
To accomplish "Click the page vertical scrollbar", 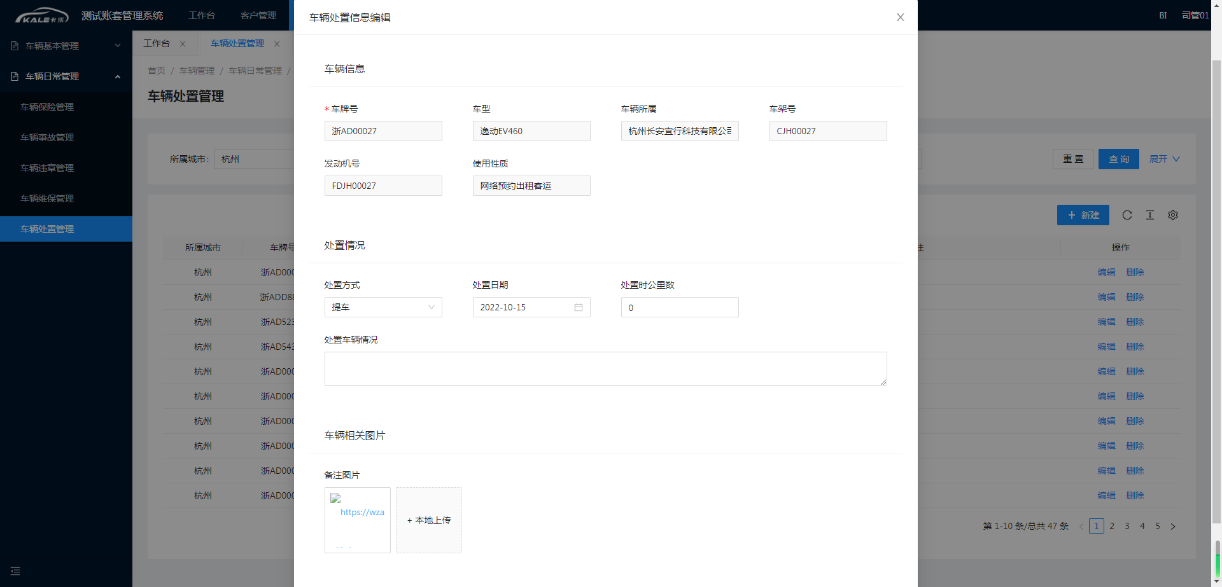I will (1216, 293).
